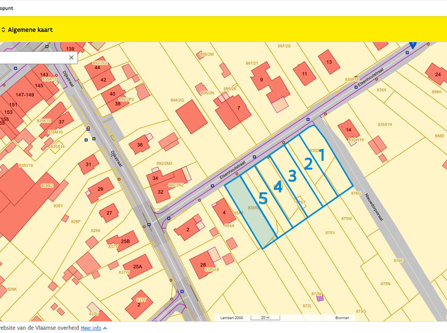This screenshot has width=447, height=333.
Task: Select building number 28
Action: point(203,265)
